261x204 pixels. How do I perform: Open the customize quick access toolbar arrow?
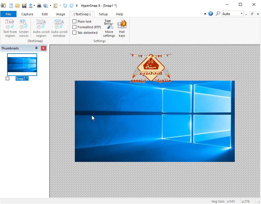(77, 6)
